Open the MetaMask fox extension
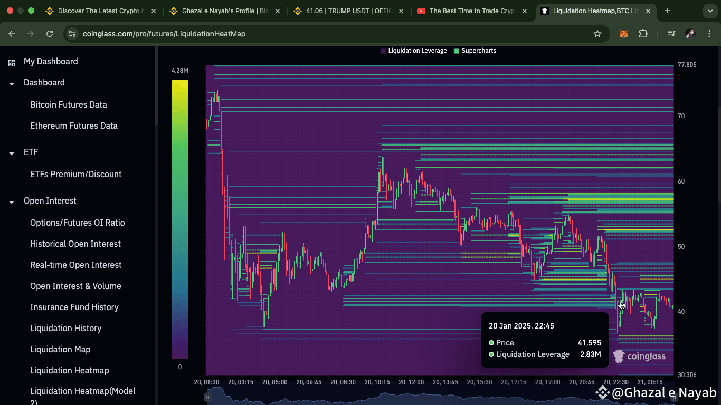721x405 pixels. pos(624,34)
